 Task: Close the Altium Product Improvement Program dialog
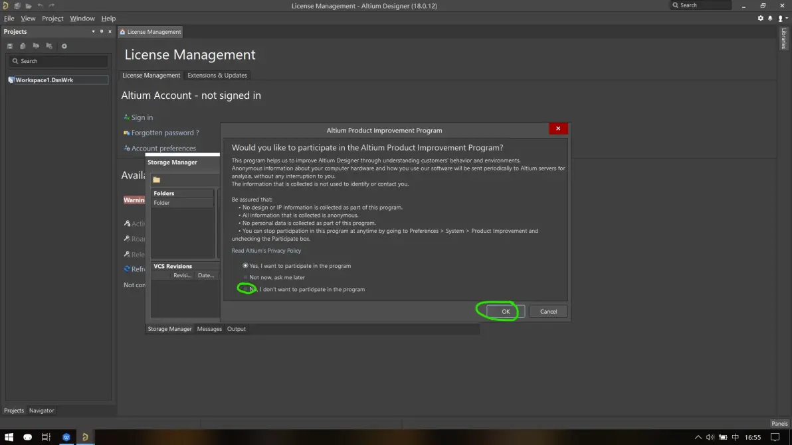coord(558,129)
